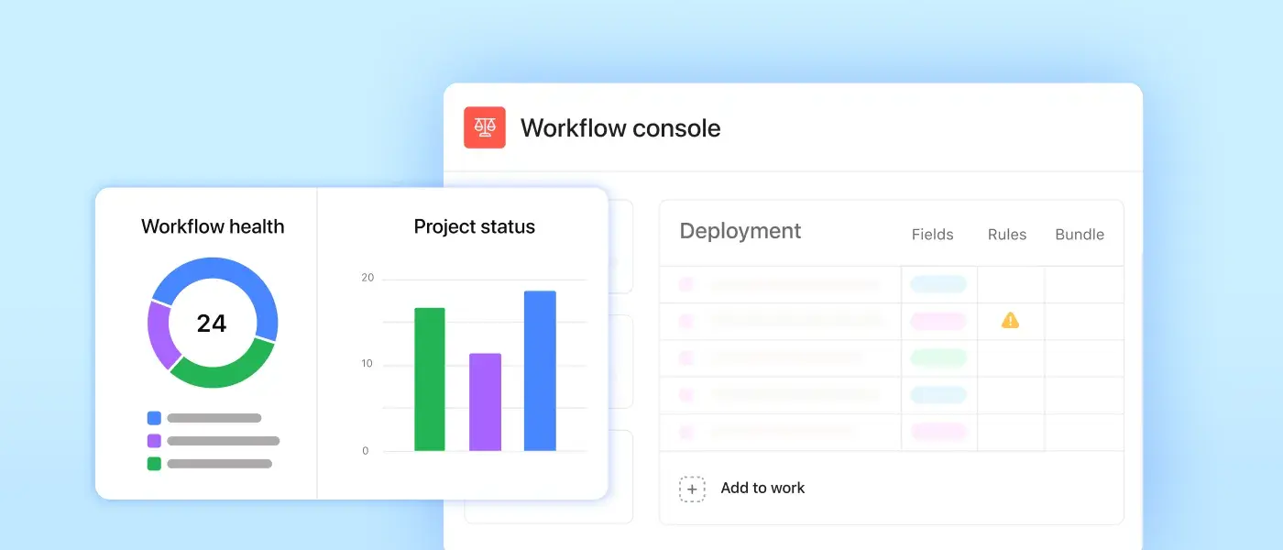Click the blue legend swatch under Workflow health
The height and width of the screenshot is (550, 1283).
(154, 418)
